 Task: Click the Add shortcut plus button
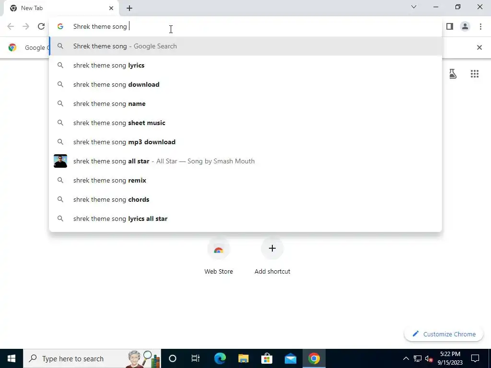click(x=272, y=249)
